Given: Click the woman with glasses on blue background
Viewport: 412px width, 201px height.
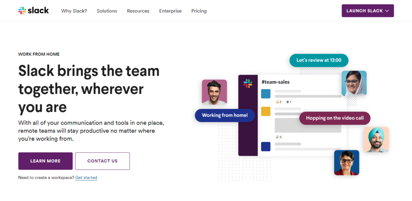Looking at the screenshot, I should (346, 163).
